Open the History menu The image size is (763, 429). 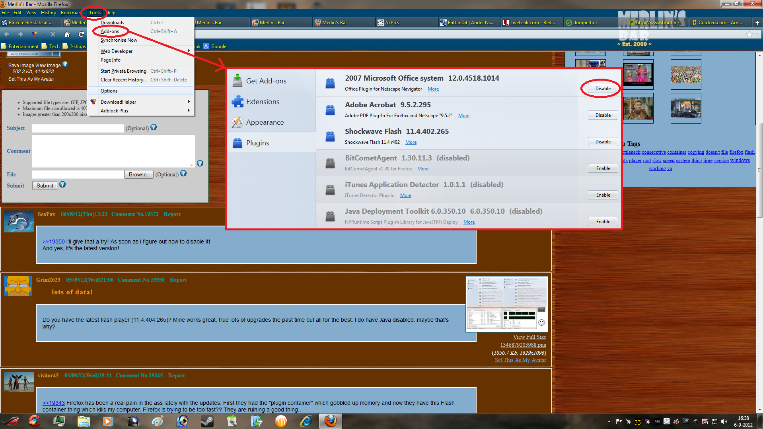pyautogui.click(x=49, y=13)
